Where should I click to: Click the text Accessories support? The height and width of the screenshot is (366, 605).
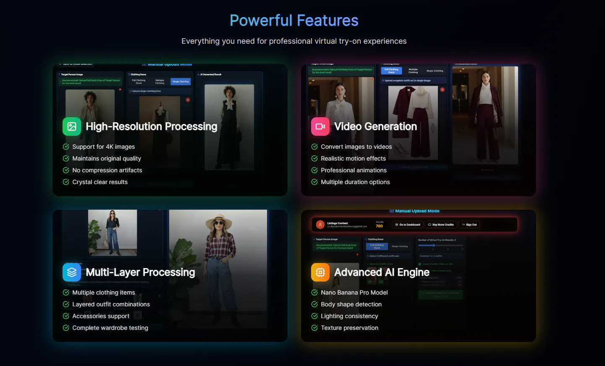(x=101, y=316)
